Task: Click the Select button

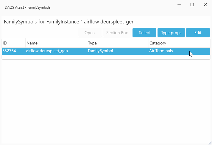Action: tap(144, 33)
